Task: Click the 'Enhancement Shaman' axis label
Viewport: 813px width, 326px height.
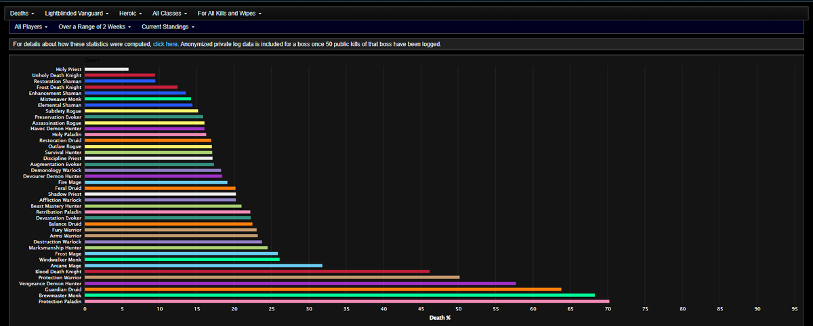Action: click(x=55, y=93)
